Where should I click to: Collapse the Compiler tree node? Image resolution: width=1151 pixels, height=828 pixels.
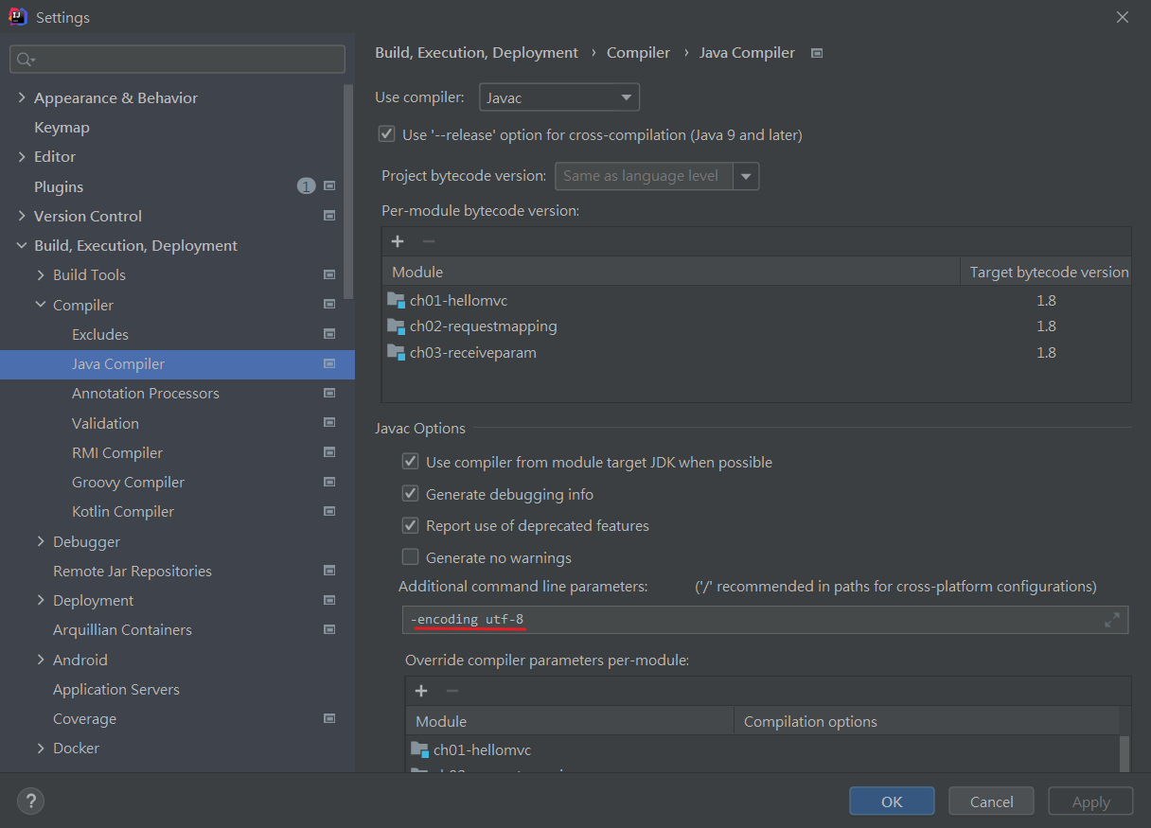coord(41,305)
